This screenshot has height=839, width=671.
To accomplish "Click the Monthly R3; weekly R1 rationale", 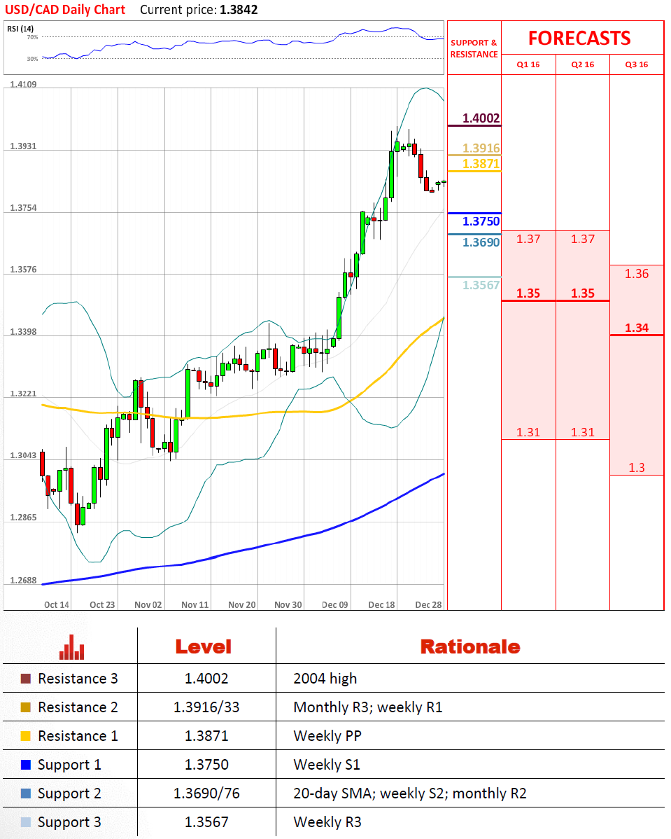I will (368, 707).
